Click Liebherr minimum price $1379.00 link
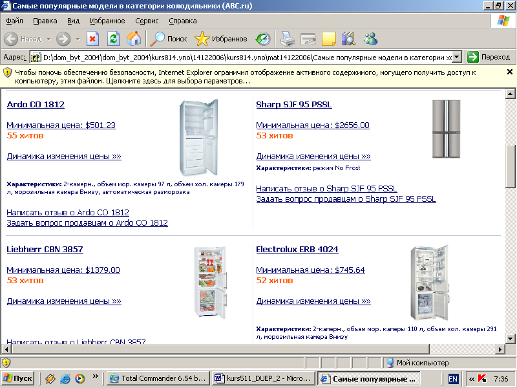 63,270
